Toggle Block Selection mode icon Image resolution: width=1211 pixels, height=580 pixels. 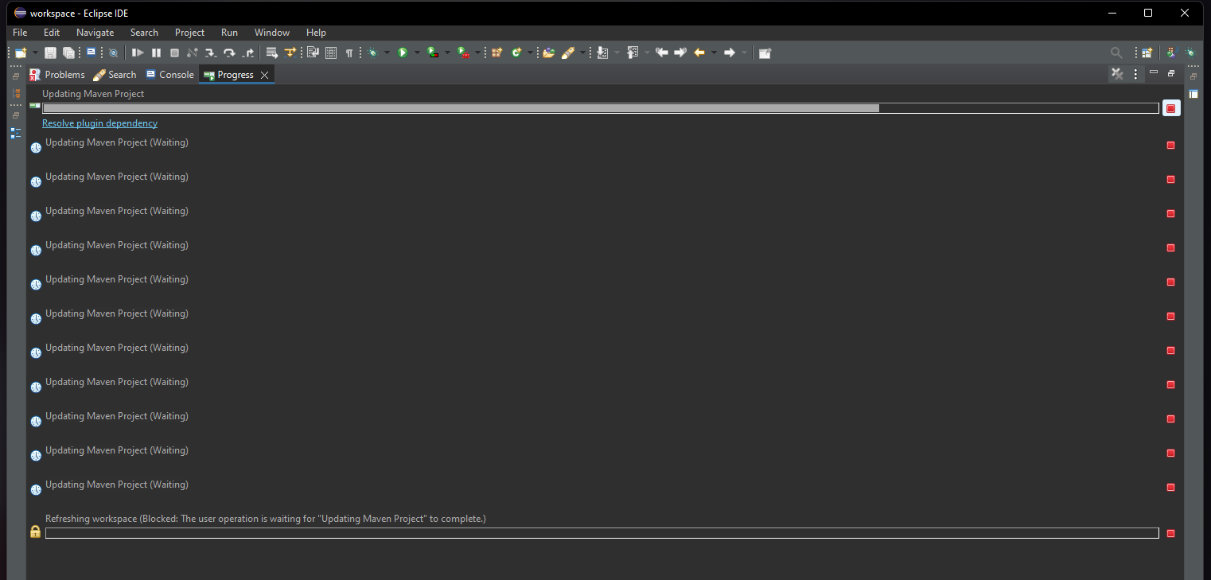331,53
